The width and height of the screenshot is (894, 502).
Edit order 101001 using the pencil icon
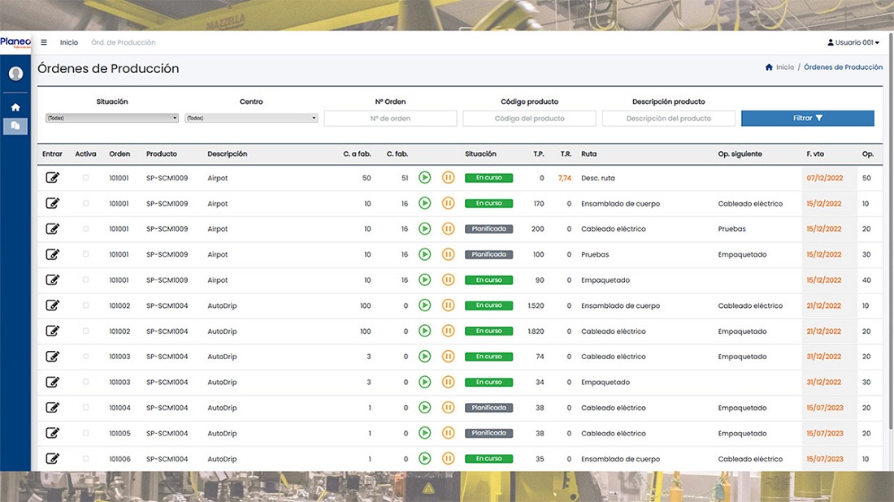pyautogui.click(x=52, y=178)
